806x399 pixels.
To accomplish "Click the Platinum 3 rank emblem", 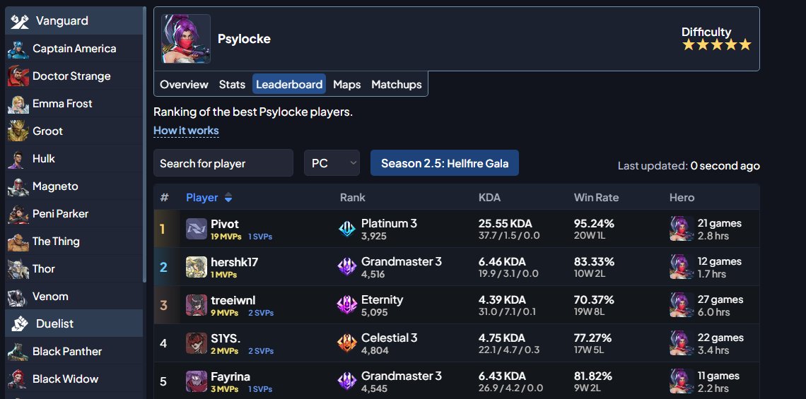I will tap(347, 229).
